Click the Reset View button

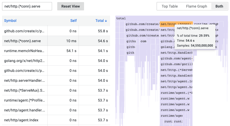(x=71, y=6)
